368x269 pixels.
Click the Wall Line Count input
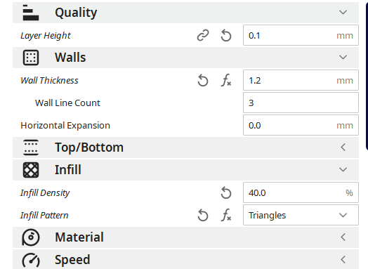[301, 103]
